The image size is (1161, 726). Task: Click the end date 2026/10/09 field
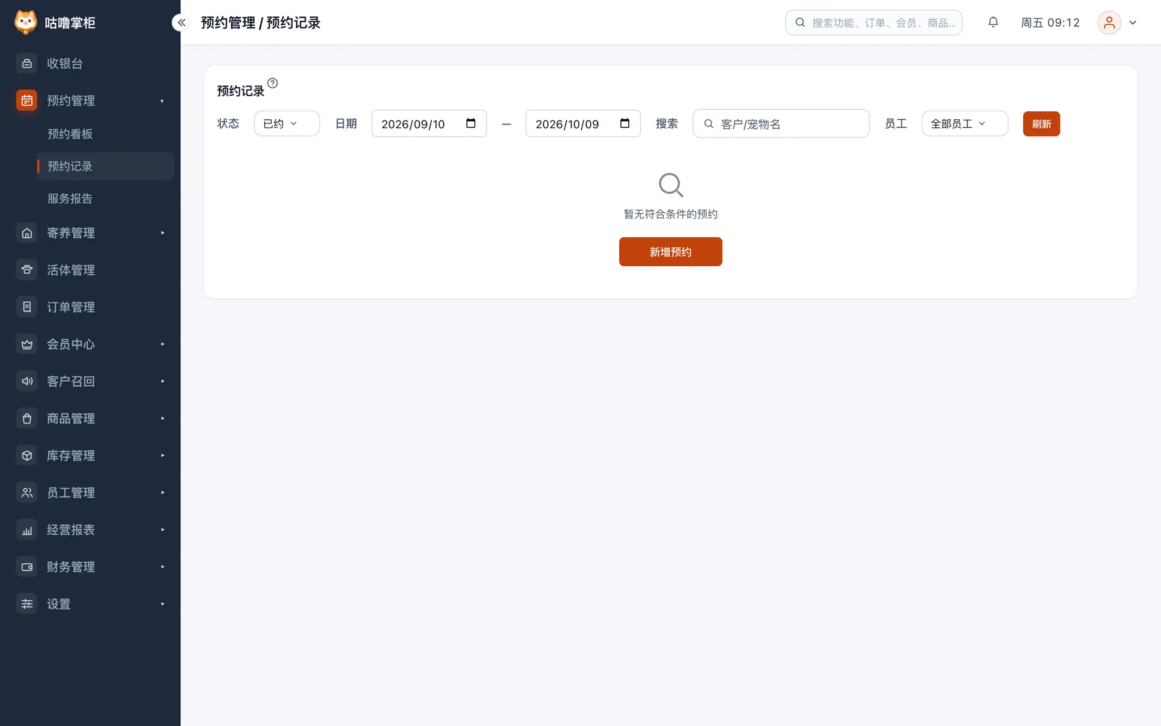click(583, 123)
